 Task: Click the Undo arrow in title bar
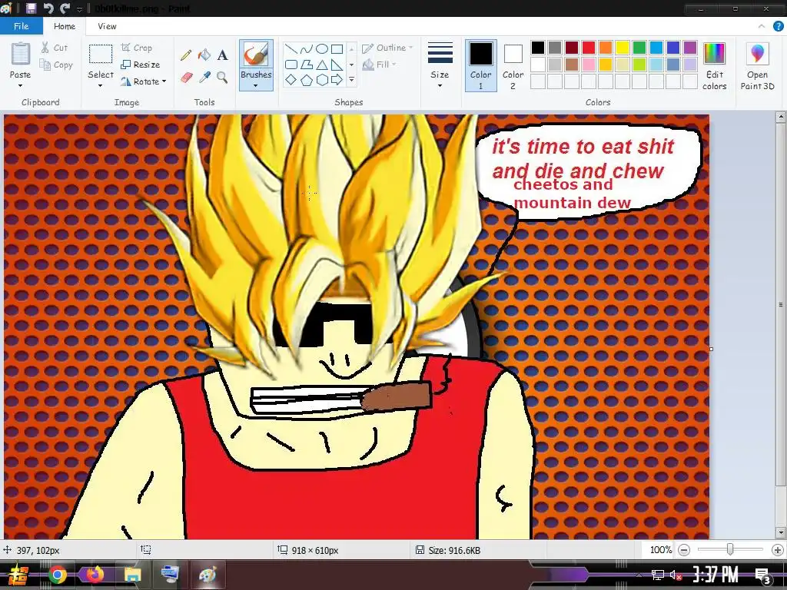coord(48,8)
